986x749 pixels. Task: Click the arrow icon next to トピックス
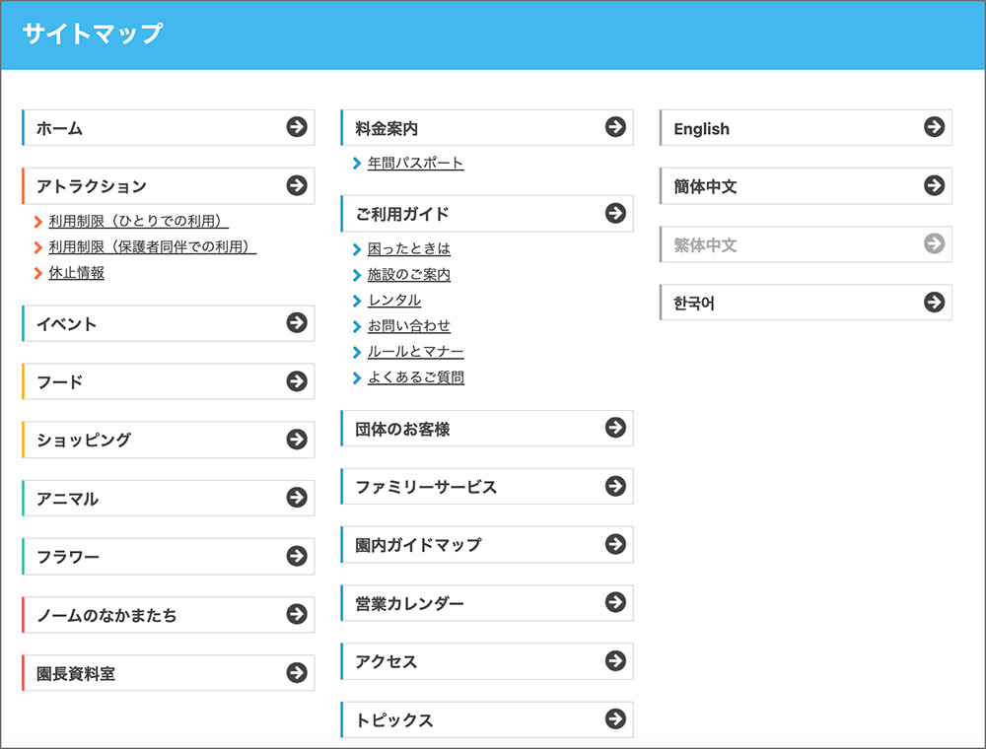pyautogui.click(x=615, y=718)
